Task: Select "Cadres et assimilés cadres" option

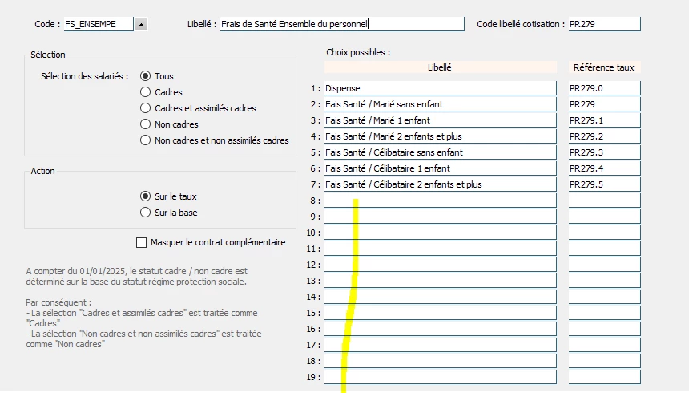Action: click(145, 108)
